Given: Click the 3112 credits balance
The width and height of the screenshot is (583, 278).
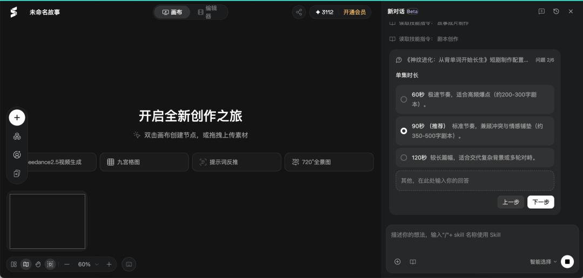Looking at the screenshot, I should pyautogui.click(x=324, y=12).
